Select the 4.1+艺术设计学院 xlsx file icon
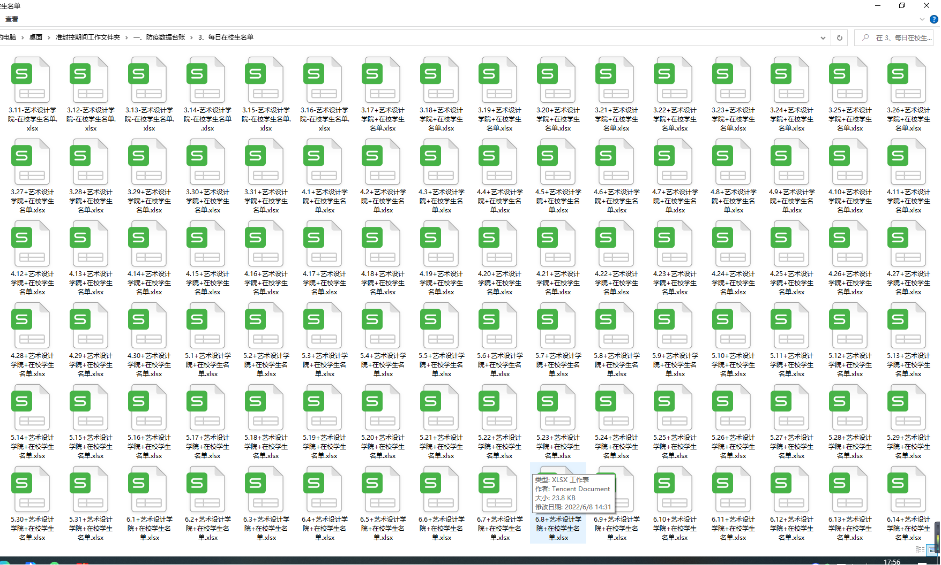Screen dimensions: 941x565 [323, 162]
